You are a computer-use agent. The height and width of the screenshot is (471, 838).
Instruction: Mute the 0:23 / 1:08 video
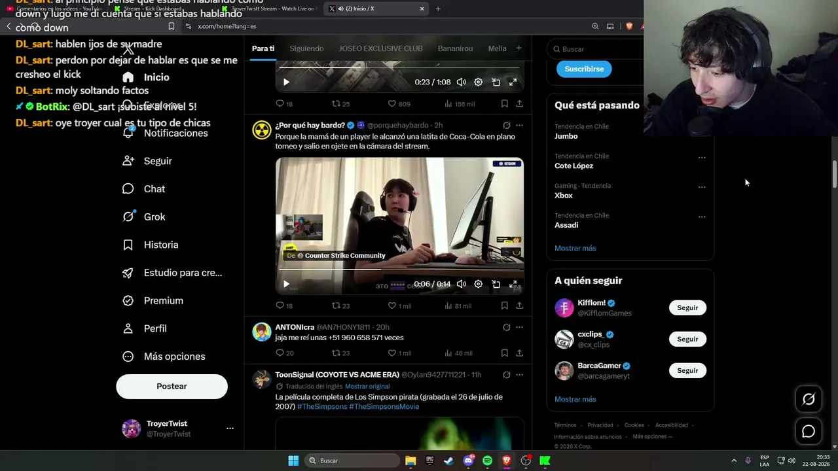click(x=461, y=82)
